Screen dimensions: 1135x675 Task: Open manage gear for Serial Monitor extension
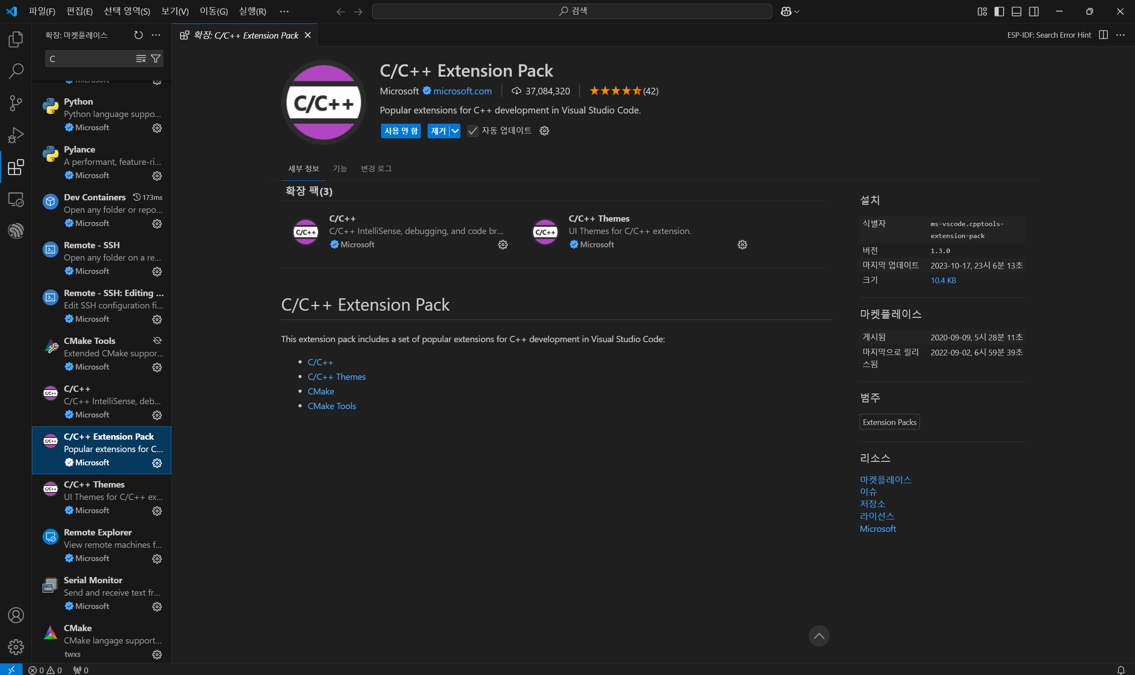(157, 606)
